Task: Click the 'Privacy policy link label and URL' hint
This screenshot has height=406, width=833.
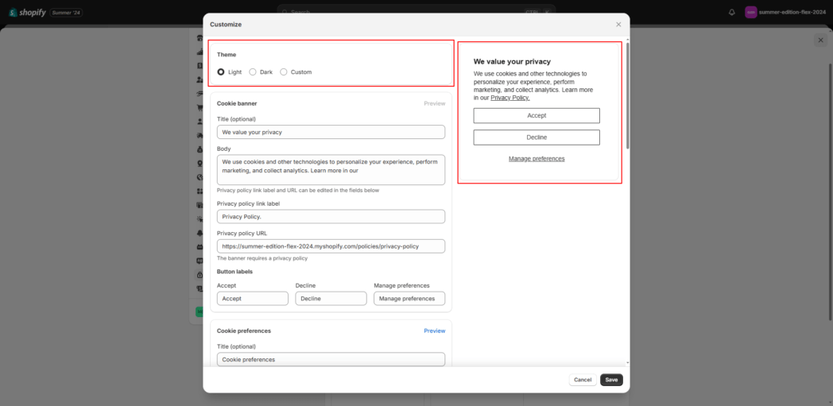Action: [298, 190]
